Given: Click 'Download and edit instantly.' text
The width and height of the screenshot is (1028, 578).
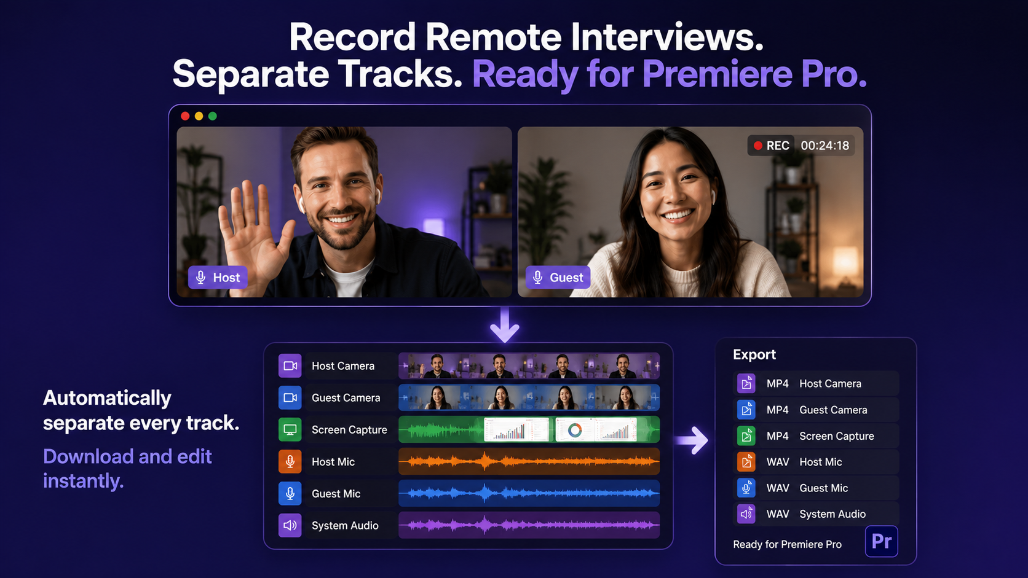Looking at the screenshot, I should point(127,469).
